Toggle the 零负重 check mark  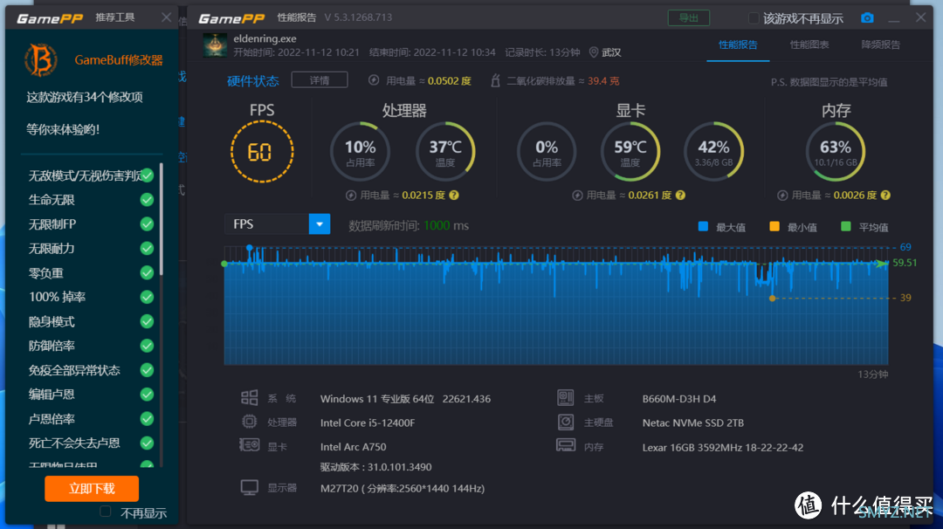coord(147,273)
